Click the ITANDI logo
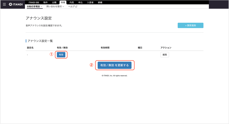The height and width of the screenshot is (124, 229). pos(16,4)
